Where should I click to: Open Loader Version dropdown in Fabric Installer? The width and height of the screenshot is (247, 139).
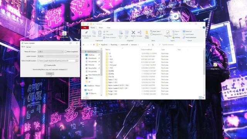click(58, 56)
